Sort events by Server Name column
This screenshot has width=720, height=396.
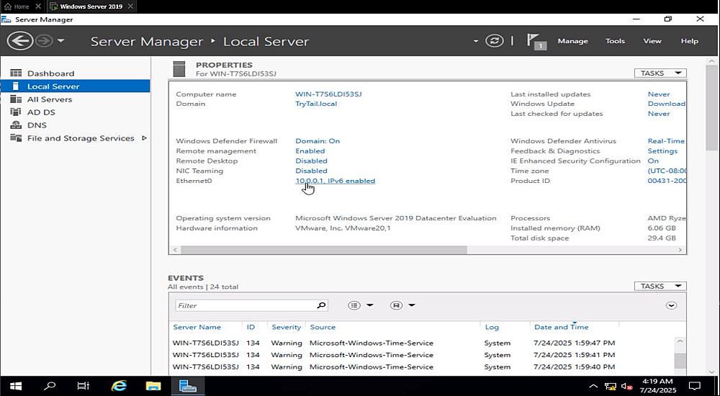coord(197,327)
